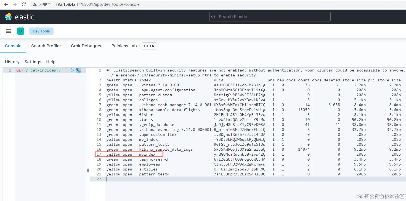Switch to the Console tab

[x=13, y=46]
